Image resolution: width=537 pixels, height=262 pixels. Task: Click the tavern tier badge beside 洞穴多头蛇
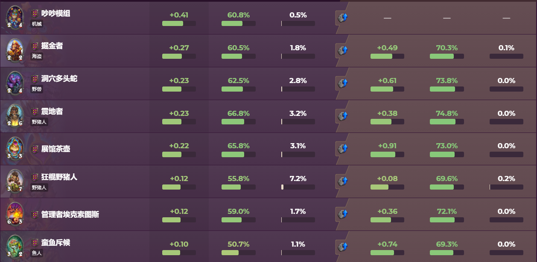tap(35, 79)
